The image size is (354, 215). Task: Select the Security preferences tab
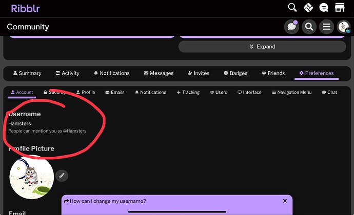[x=54, y=93]
